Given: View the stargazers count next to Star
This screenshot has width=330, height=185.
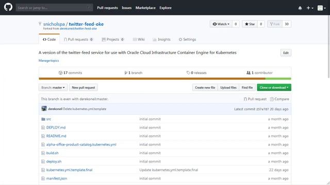Looking at the screenshot, I should click(261, 24).
